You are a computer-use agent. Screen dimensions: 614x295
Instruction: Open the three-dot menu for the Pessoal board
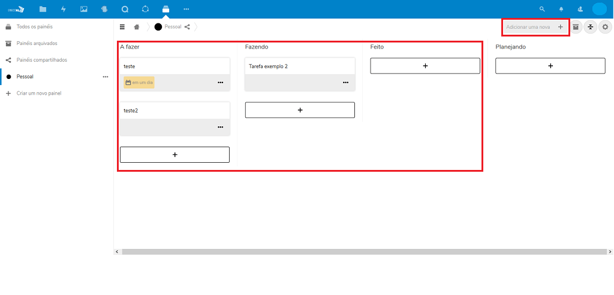[x=106, y=77]
